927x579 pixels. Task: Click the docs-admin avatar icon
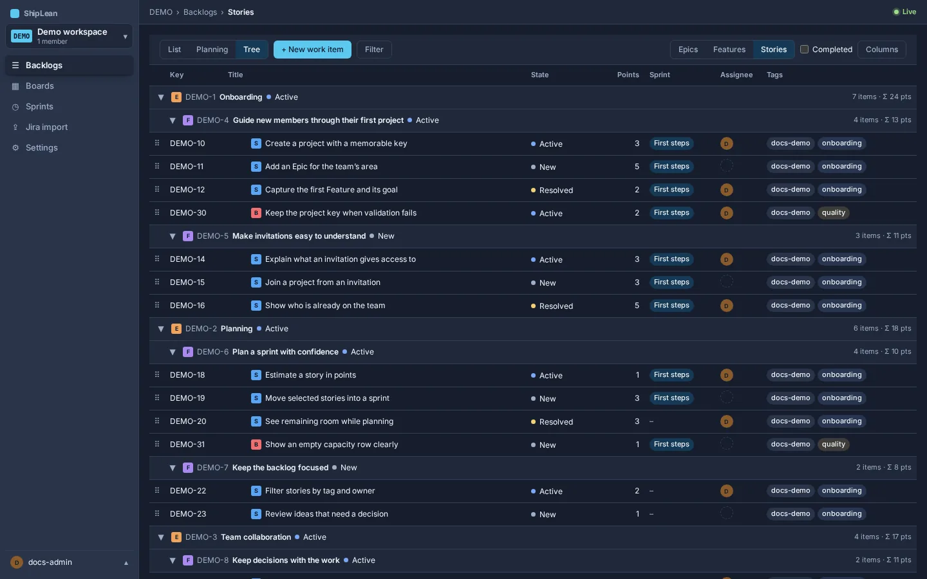17,562
